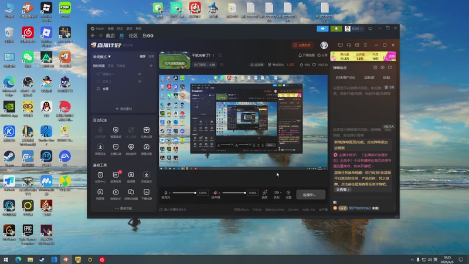The image size is (469, 264).
Task: Open 主播数据 streamer data button
Action: pyautogui.click(x=302, y=45)
